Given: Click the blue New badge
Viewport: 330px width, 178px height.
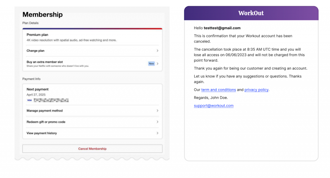Looking at the screenshot, I should (151, 64).
